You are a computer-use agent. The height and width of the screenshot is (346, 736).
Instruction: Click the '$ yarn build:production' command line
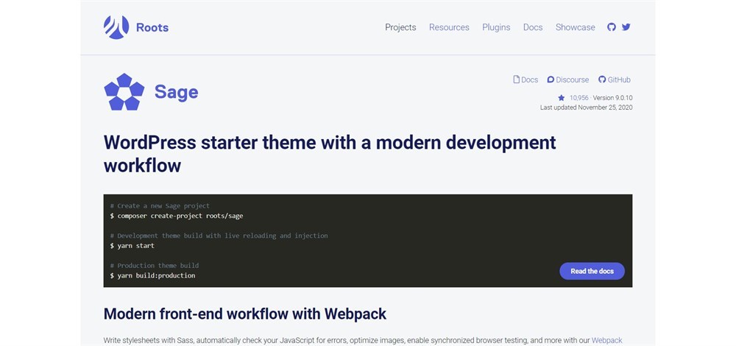click(152, 275)
